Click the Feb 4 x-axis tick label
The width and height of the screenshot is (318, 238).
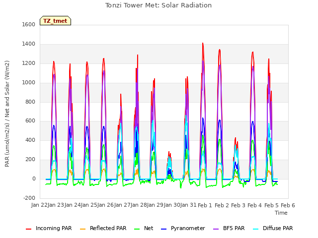255,205
